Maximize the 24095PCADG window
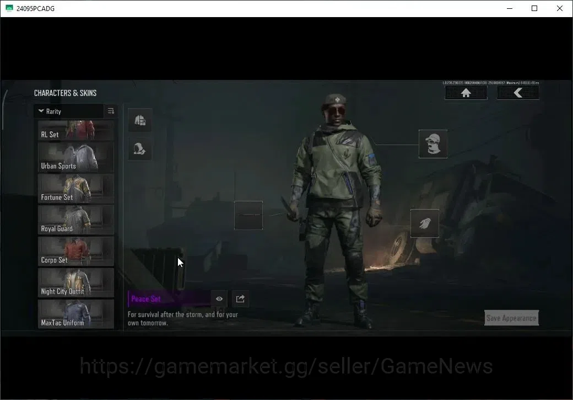 pyautogui.click(x=534, y=8)
